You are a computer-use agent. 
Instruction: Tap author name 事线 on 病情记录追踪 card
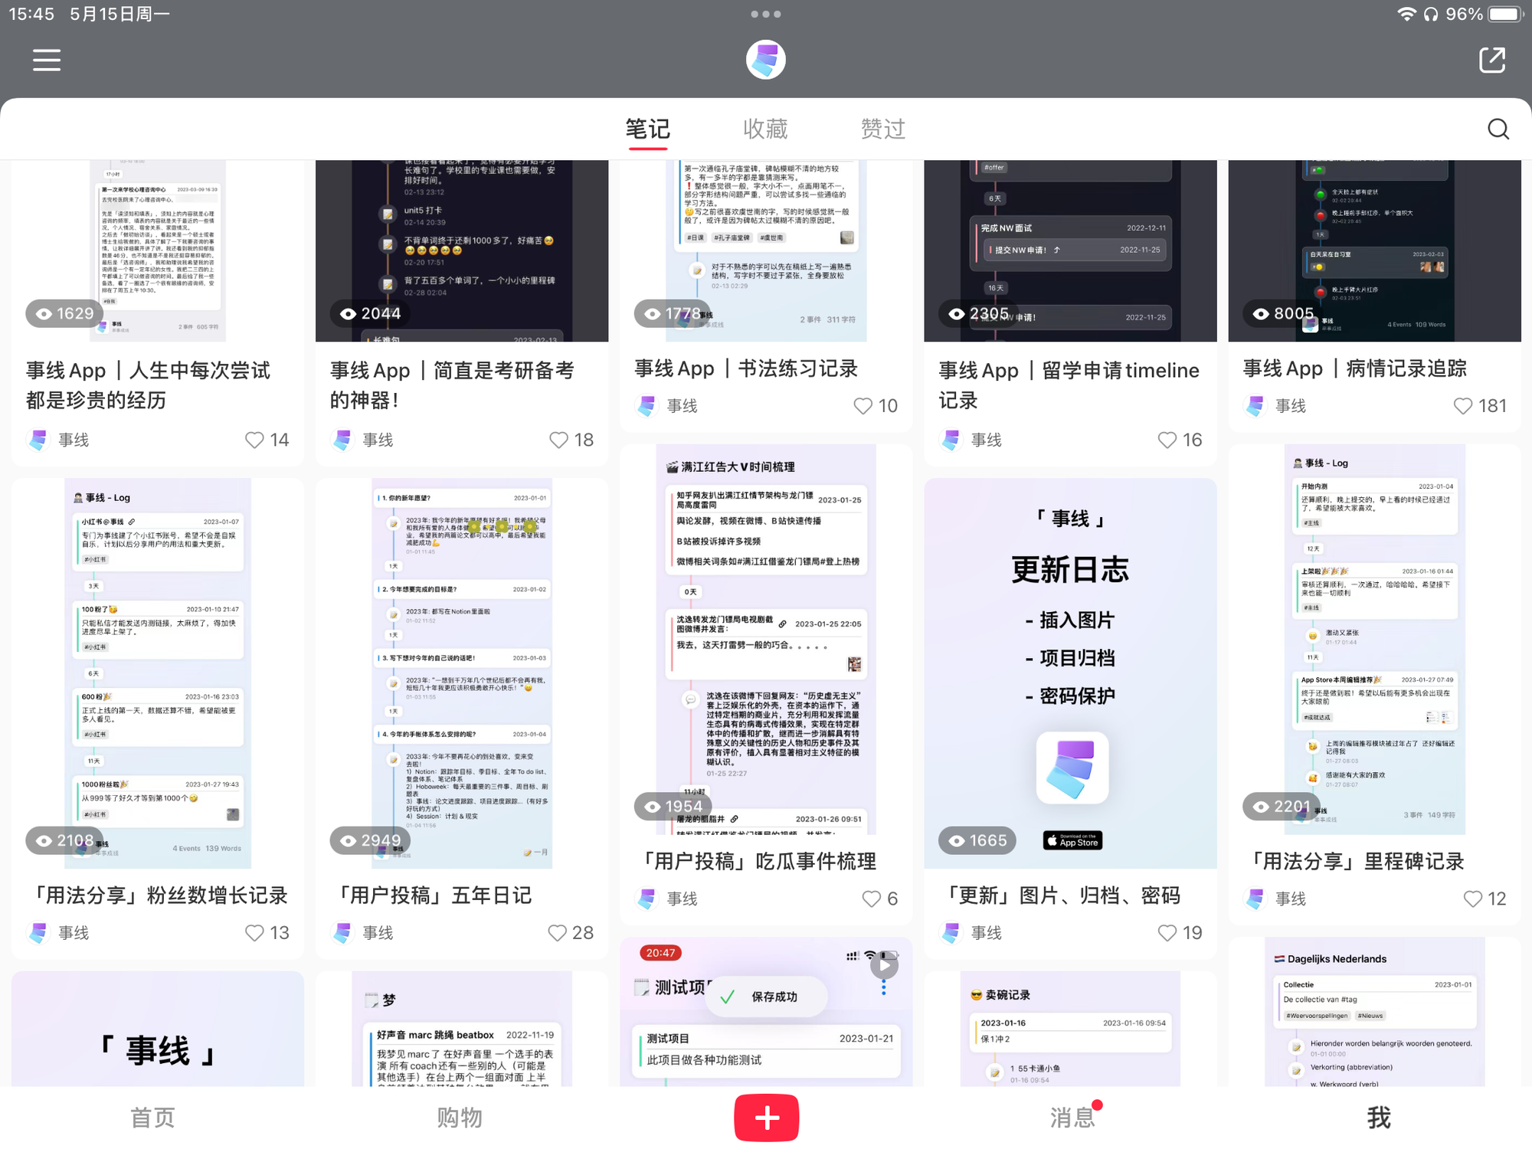click(x=1291, y=406)
